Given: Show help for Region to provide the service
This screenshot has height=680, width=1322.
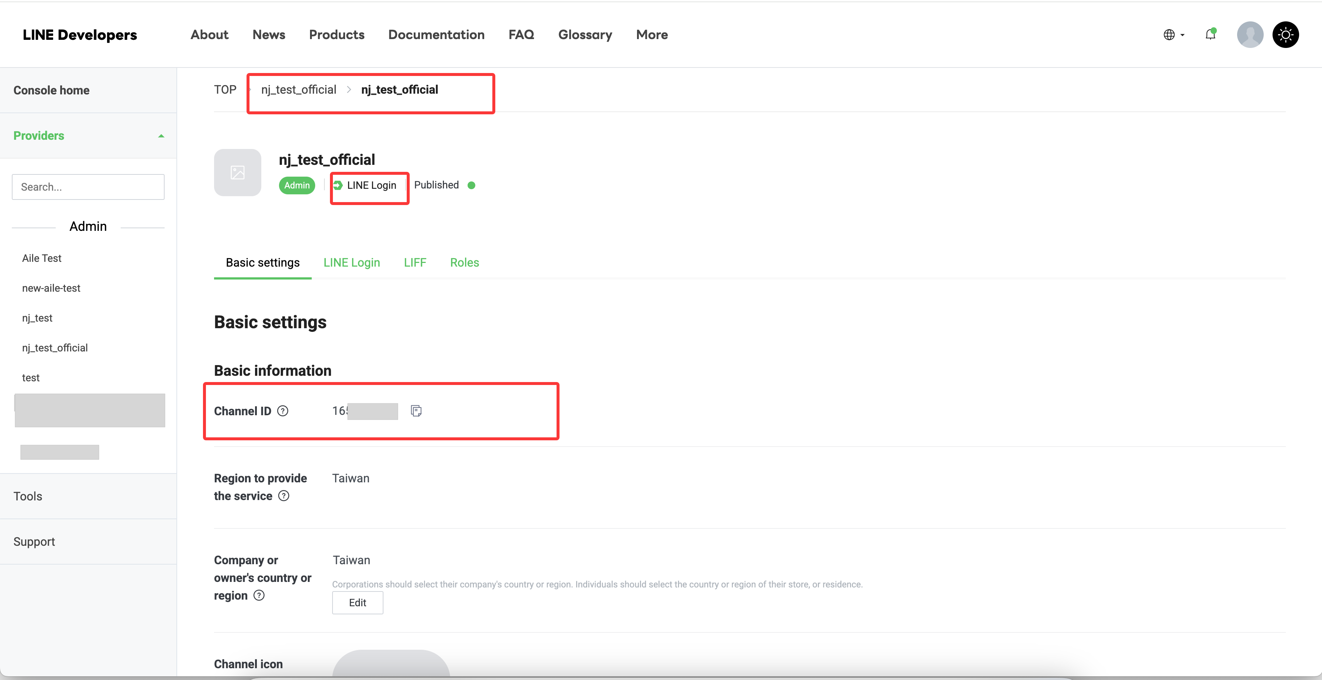Looking at the screenshot, I should coord(284,496).
